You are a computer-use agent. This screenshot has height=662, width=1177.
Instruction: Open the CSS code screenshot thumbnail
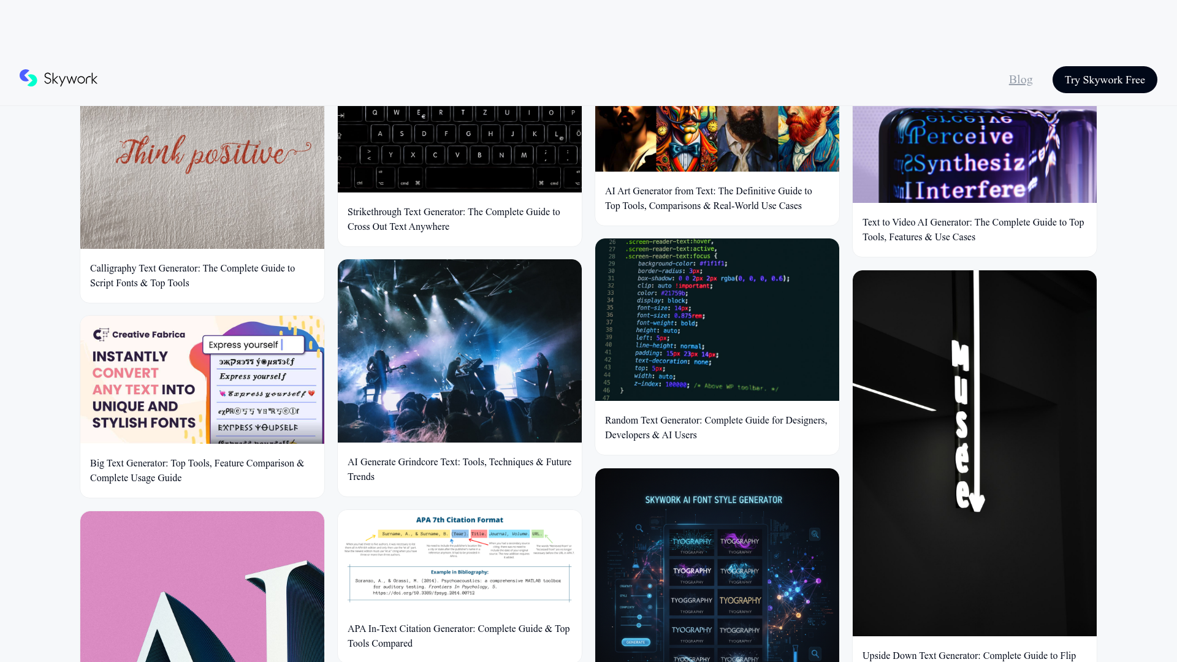(x=717, y=319)
